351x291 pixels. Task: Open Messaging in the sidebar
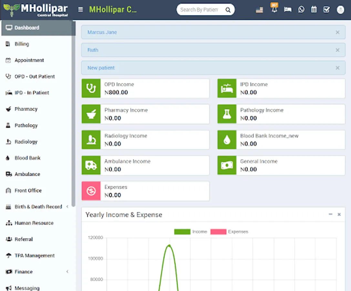[x=36, y=288]
